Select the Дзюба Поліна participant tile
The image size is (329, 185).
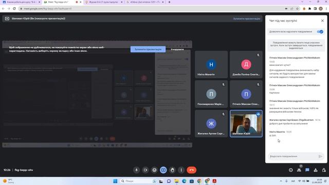(x=246, y=64)
